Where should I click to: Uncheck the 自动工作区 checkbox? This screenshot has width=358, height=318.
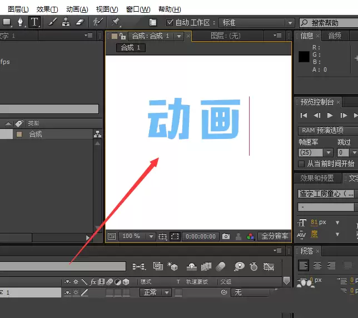170,22
